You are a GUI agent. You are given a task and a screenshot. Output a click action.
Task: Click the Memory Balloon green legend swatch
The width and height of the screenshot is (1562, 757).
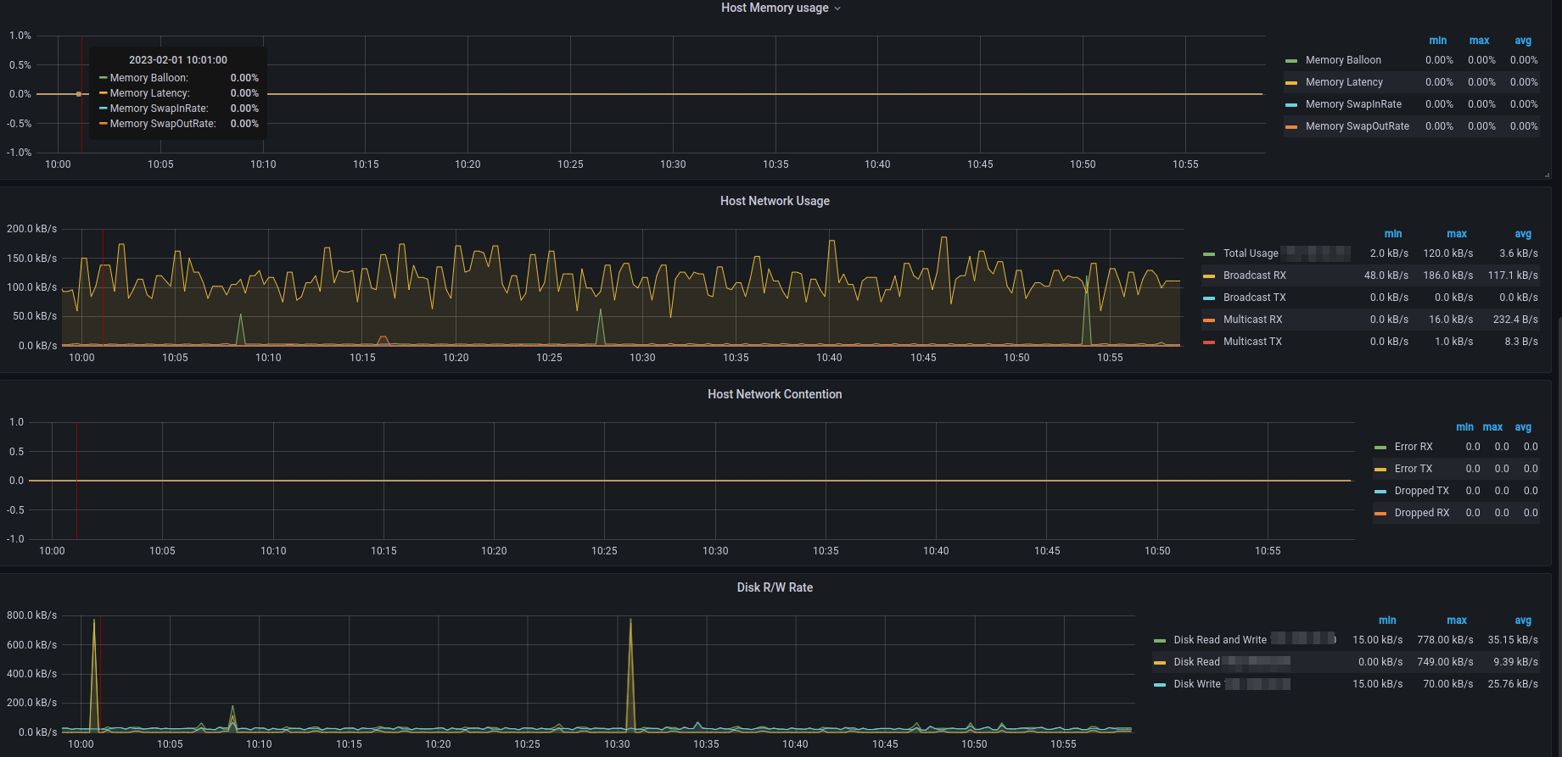(x=1291, y=61)
